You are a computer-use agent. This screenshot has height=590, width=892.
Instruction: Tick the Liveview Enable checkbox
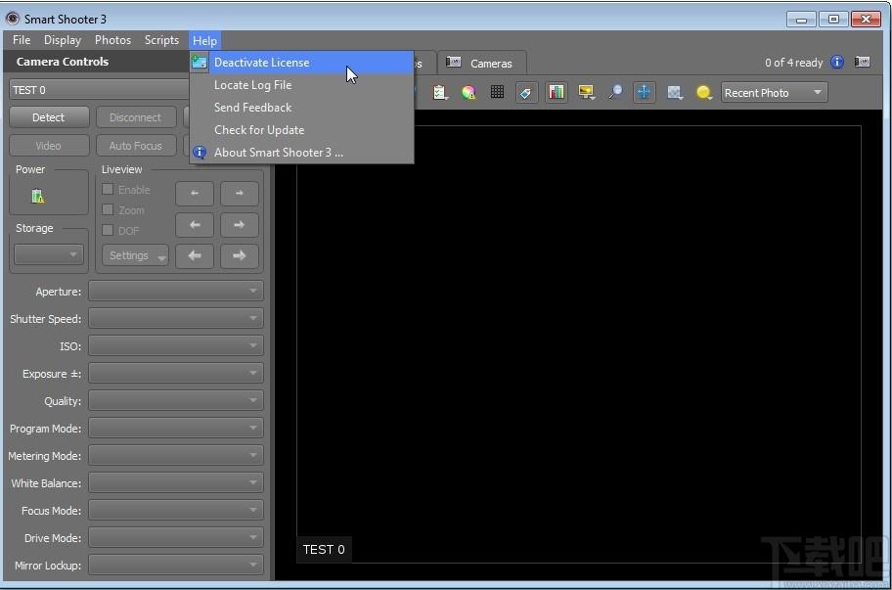pos(108,189)
